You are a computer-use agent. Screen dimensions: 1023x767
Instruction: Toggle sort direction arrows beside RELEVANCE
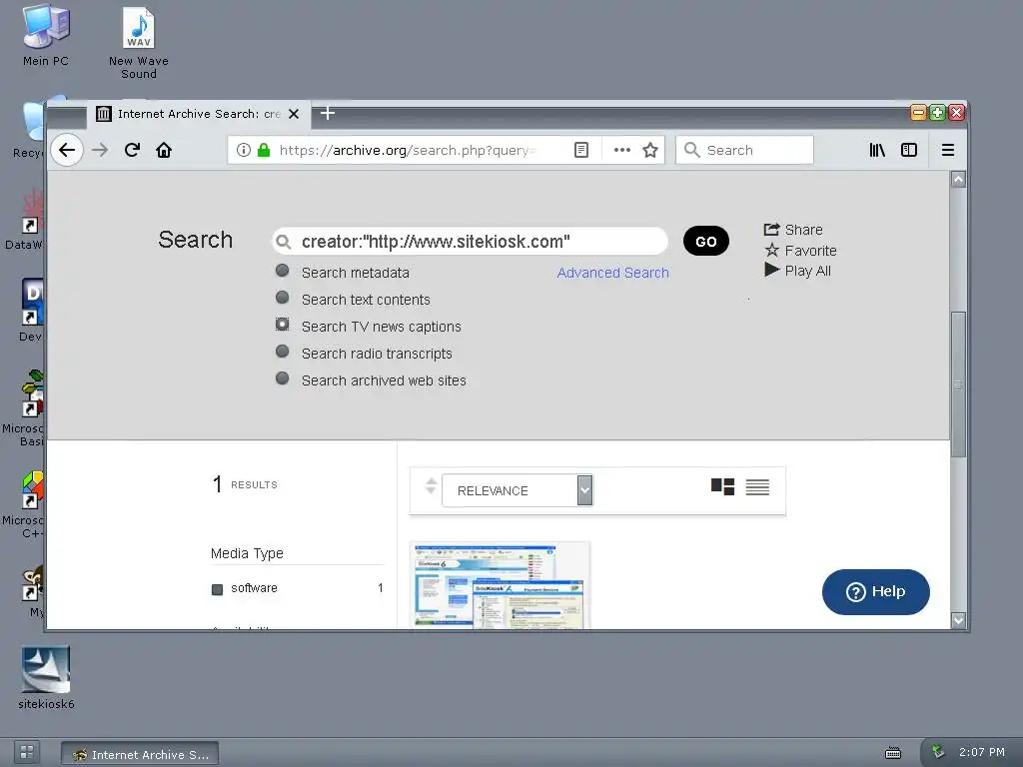430,486
